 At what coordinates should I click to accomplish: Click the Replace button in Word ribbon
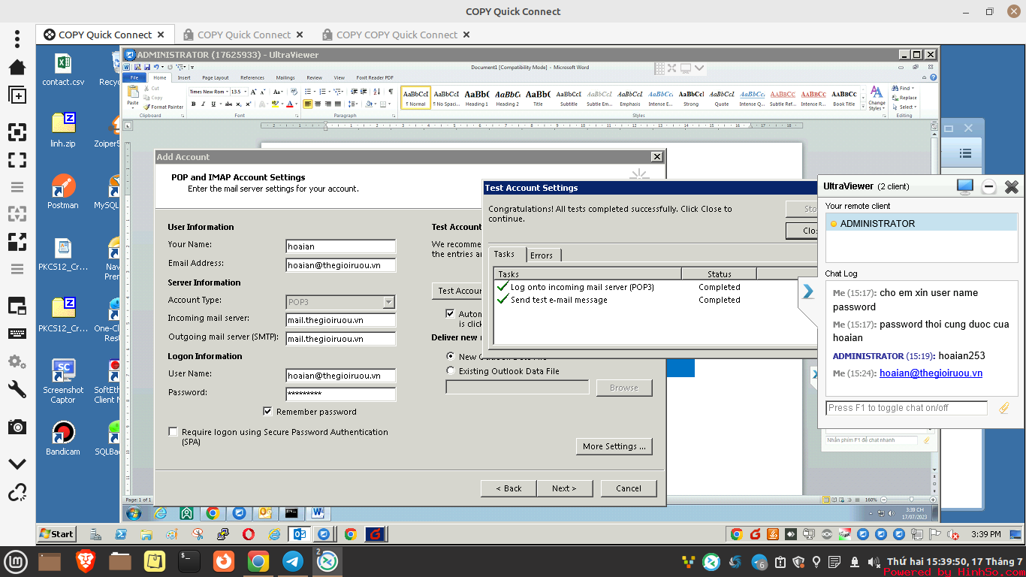tap(905, 98)
